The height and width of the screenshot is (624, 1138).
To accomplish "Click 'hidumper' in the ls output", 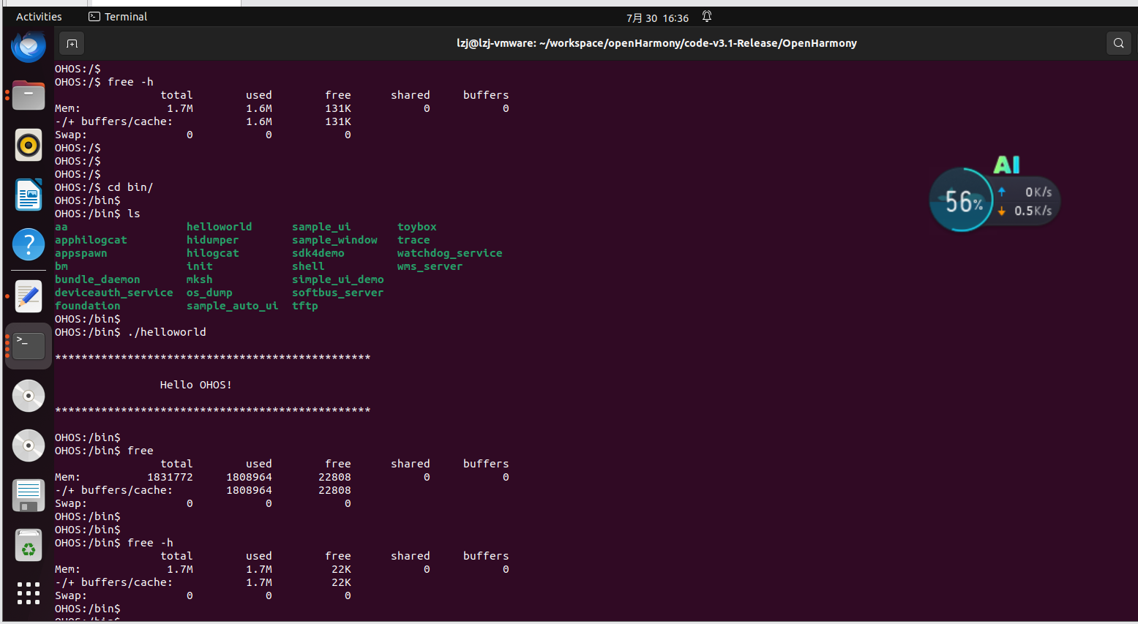I will 212,240.
